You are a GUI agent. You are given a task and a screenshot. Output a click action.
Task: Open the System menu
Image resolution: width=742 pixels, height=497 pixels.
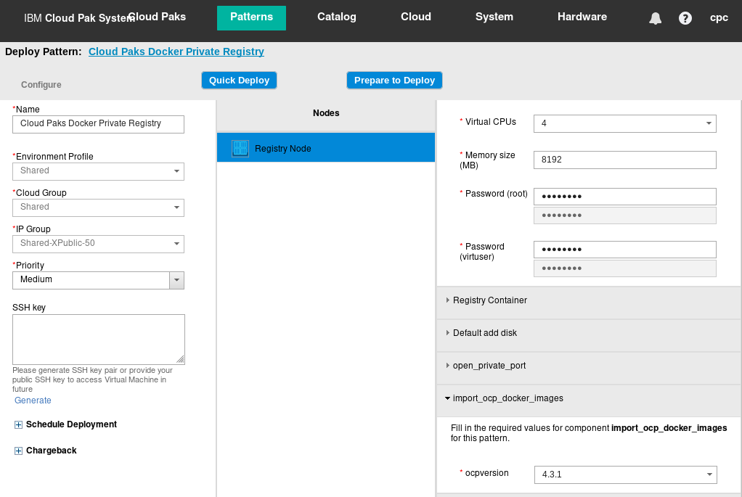click(x=494, y=17)
